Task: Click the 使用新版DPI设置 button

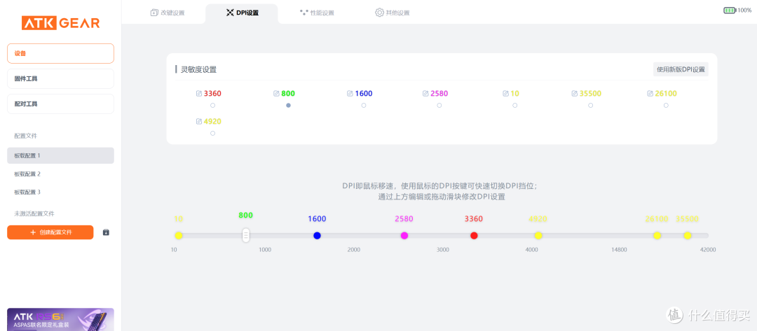Action: pyautogui.click(x=681, y=69)
